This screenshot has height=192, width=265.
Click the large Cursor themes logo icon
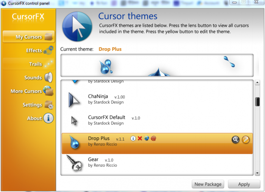point(77,27)
